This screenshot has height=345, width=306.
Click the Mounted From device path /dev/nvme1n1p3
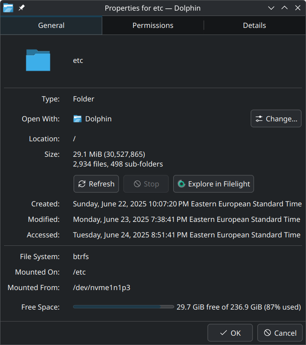click(x=101, y=287)
